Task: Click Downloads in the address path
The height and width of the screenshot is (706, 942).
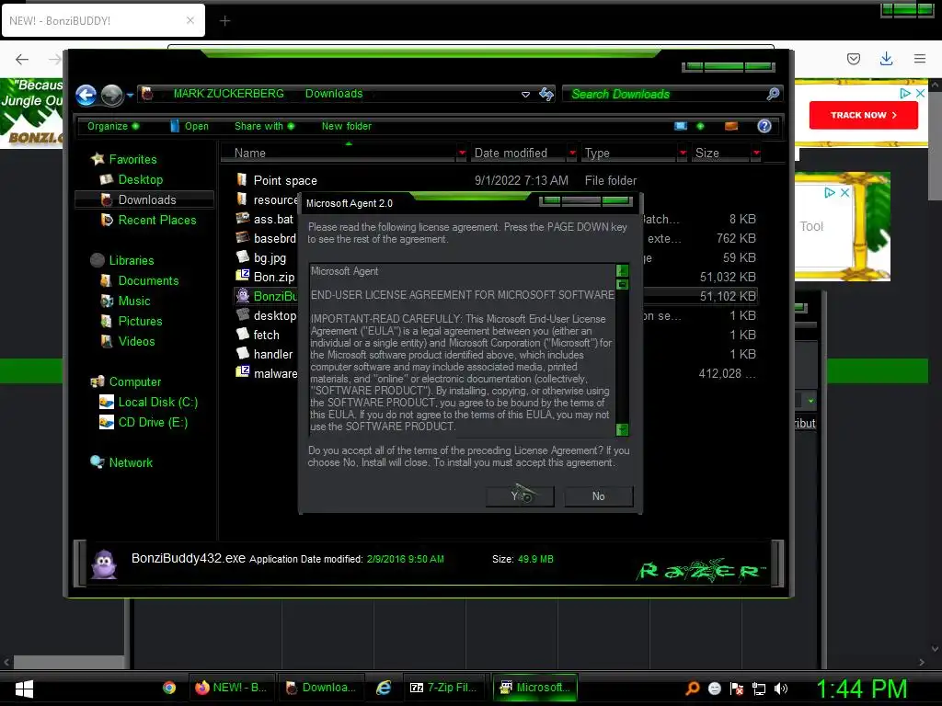Action: point(333,94)
